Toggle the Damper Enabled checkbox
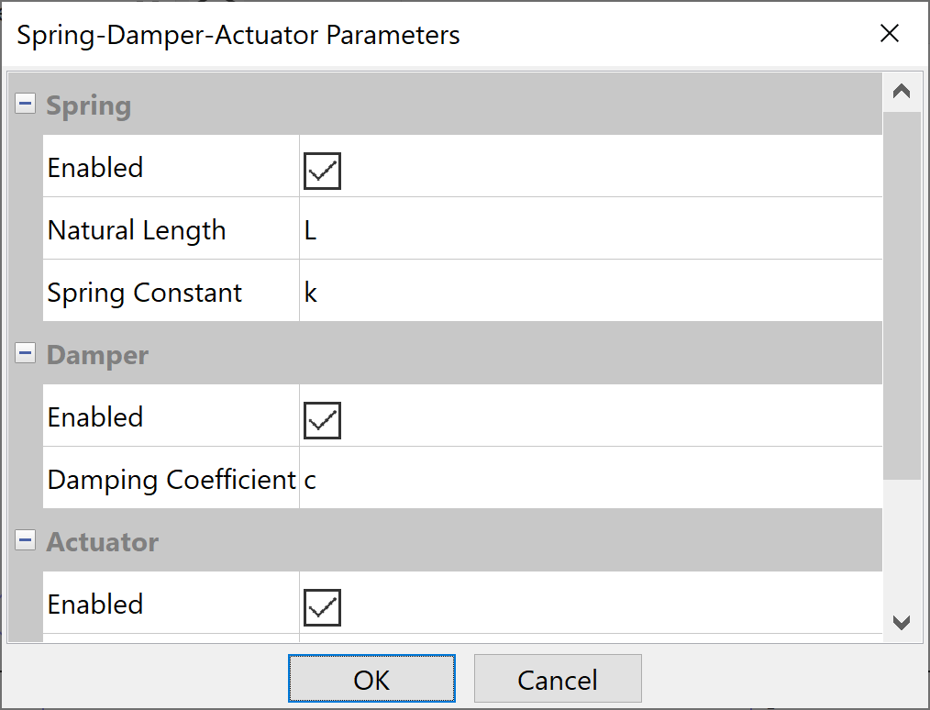Viewport: 930px width, 710px height. coord(322,421)
